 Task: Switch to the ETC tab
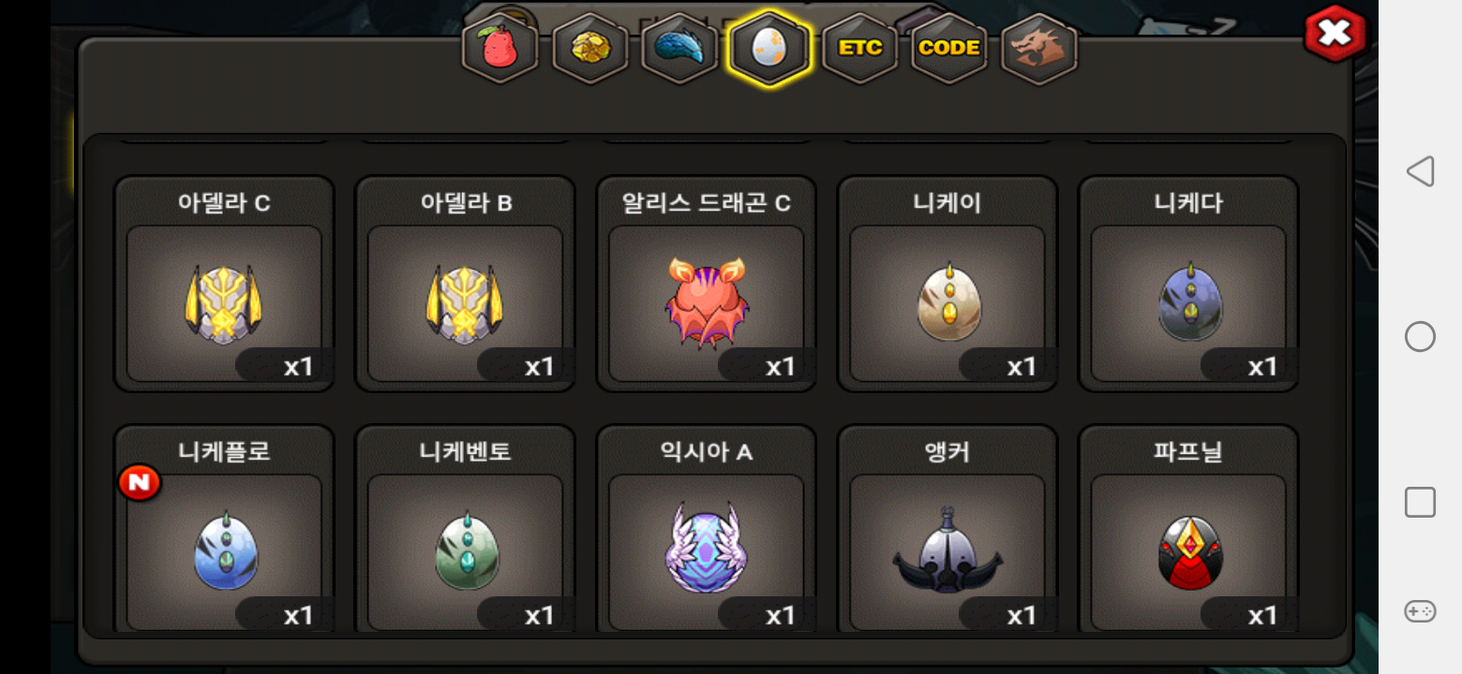(x=859, y=48)
